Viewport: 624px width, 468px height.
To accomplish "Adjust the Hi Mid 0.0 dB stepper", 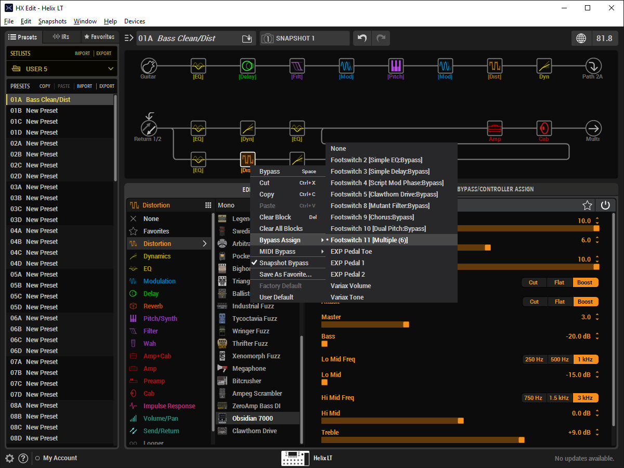I will pyautogui.click(x=597, y=413).
